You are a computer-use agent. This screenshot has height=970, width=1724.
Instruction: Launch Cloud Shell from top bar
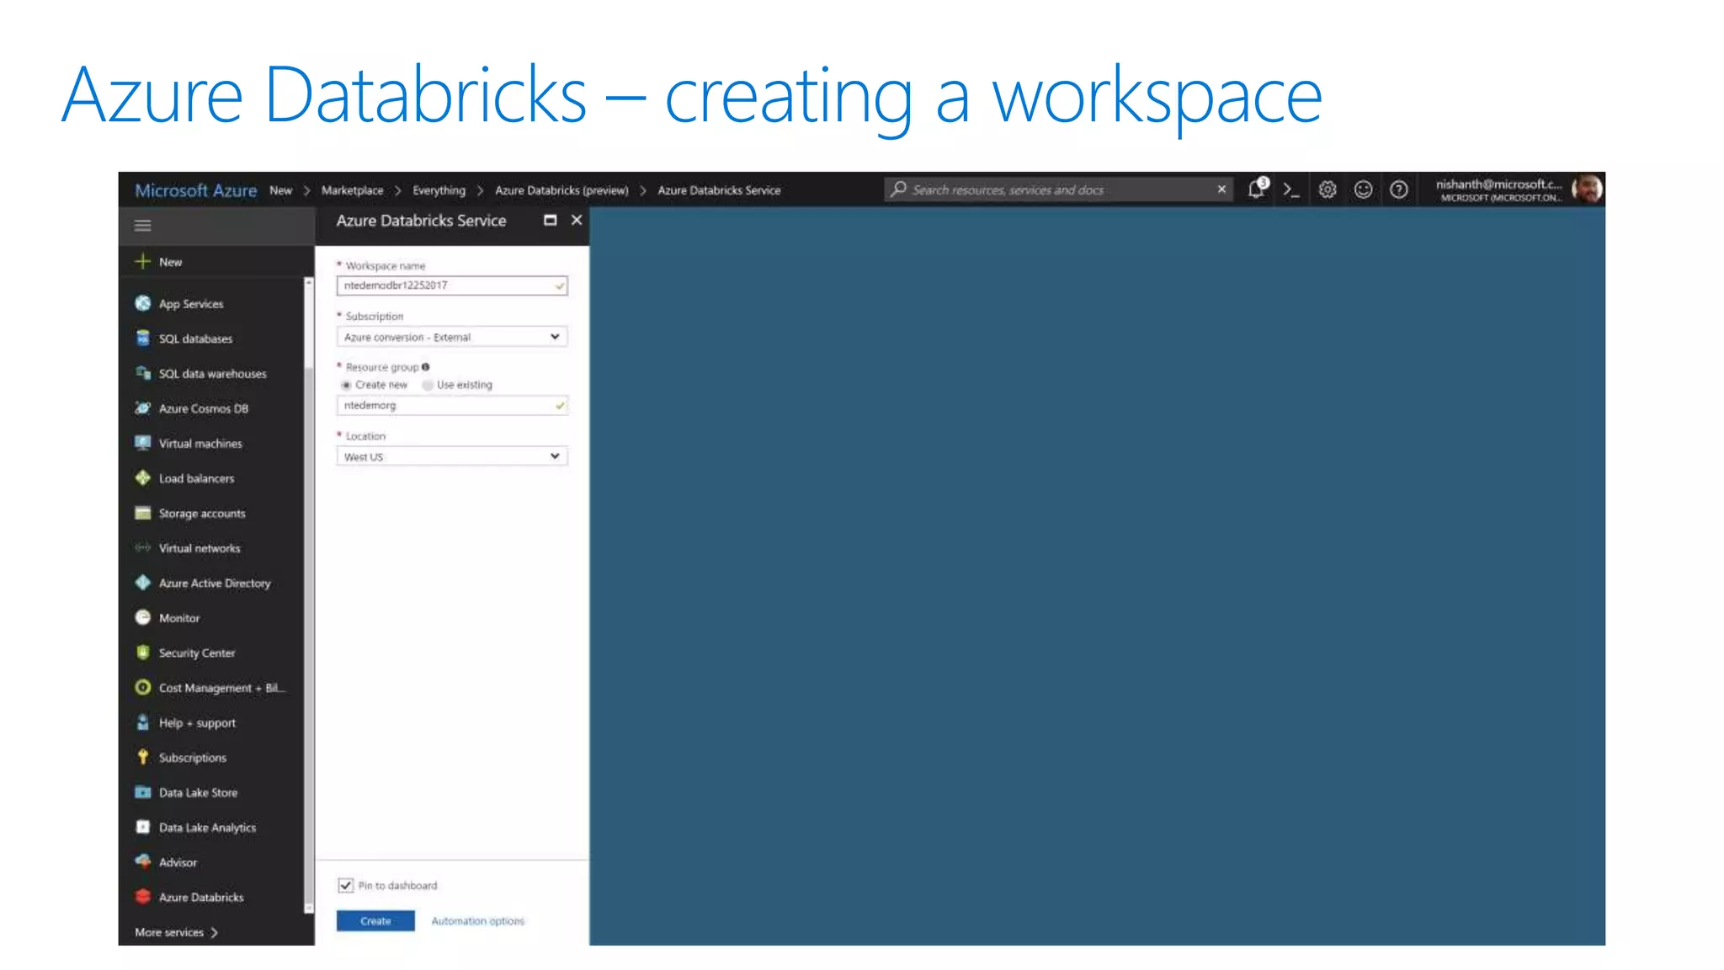(x=1291, y=189)
